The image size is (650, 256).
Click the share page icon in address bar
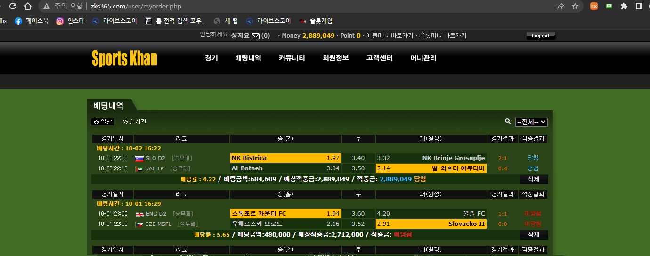point(560,7)
